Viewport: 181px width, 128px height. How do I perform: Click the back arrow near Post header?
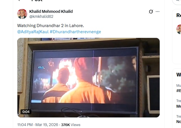coord(19,1)
